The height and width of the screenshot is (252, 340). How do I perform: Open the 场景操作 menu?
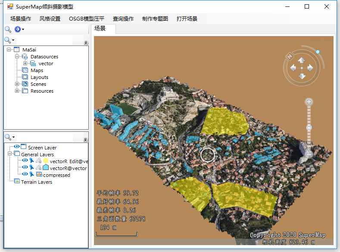(x=21, y=19)
